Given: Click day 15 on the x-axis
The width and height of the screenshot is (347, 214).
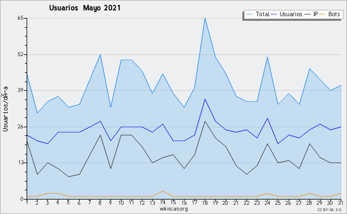Looking at the screenshot, I should (173, 202).
